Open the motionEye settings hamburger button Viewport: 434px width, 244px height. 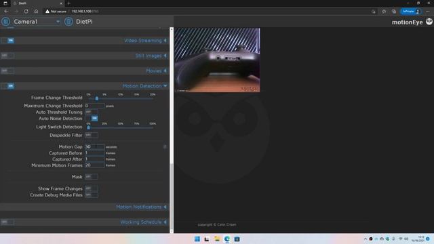tap(5, 22)
